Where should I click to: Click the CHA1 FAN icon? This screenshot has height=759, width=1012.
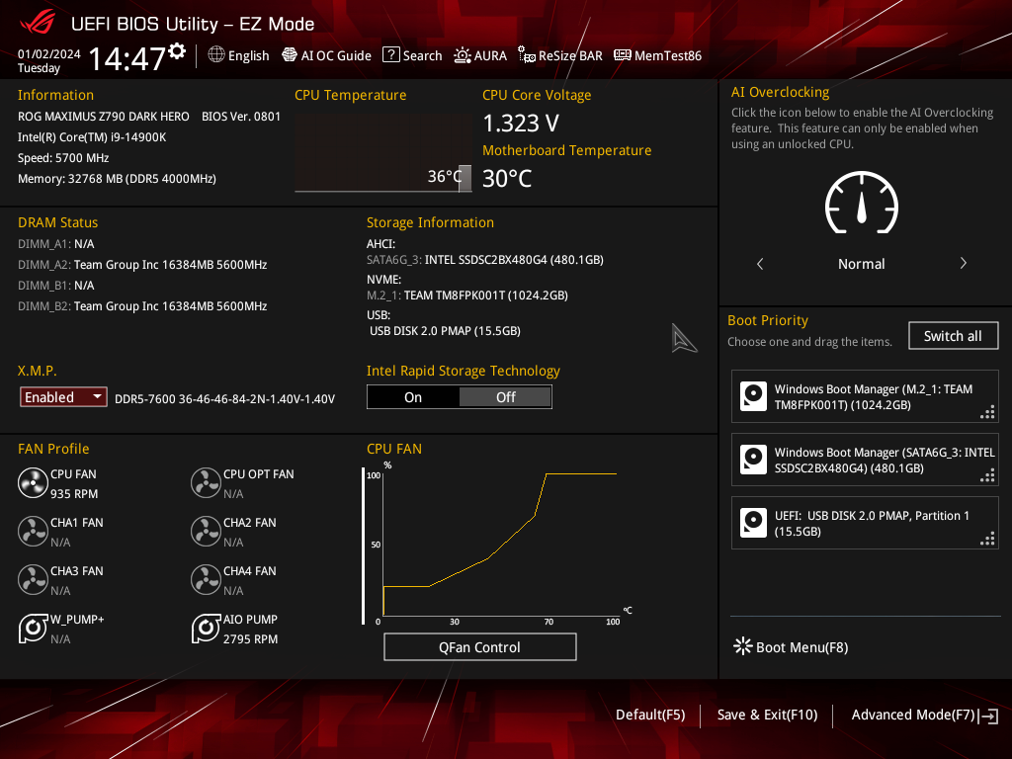pos(33,531)
